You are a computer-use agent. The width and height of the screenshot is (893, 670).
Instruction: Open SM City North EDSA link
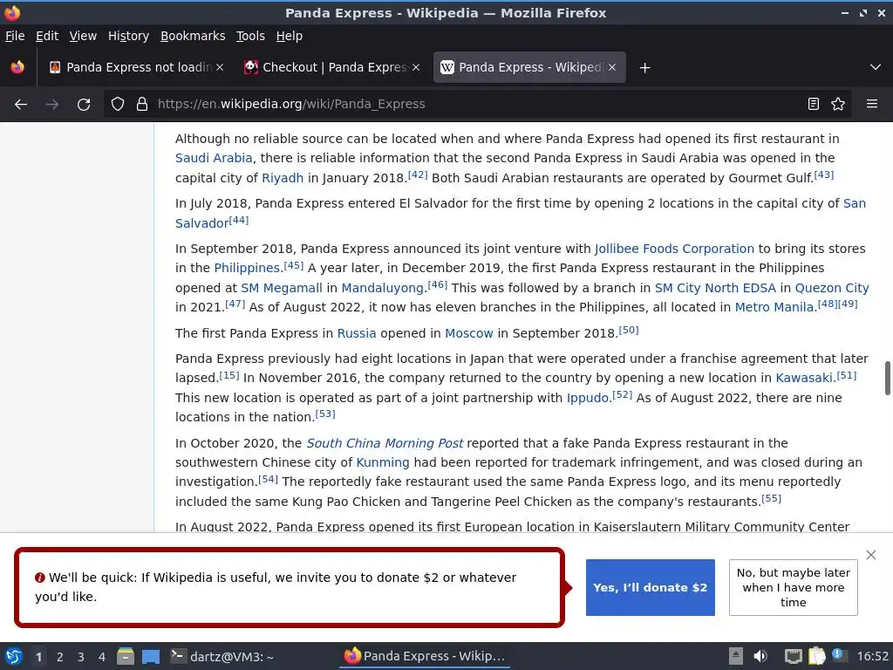point(715,288)
